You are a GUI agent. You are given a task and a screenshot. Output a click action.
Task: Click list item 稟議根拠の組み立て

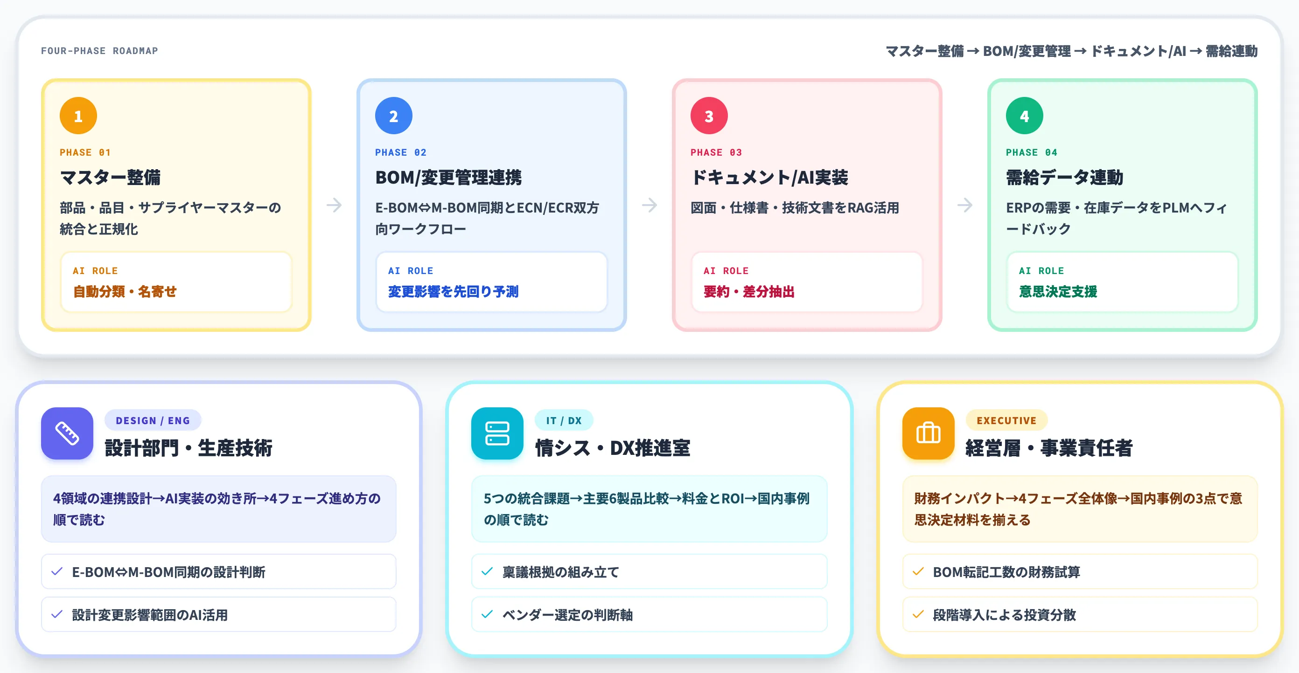649,571
